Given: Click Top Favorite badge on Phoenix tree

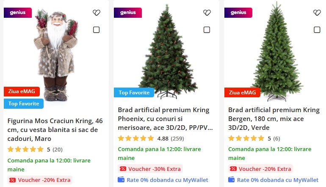Looking at the screenshot, I should pyautogui.click(x=134, y=93).
